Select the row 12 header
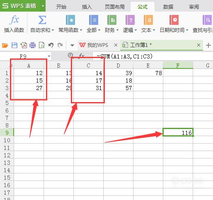Viewport: 213px width, 200px height. point(7,155)
